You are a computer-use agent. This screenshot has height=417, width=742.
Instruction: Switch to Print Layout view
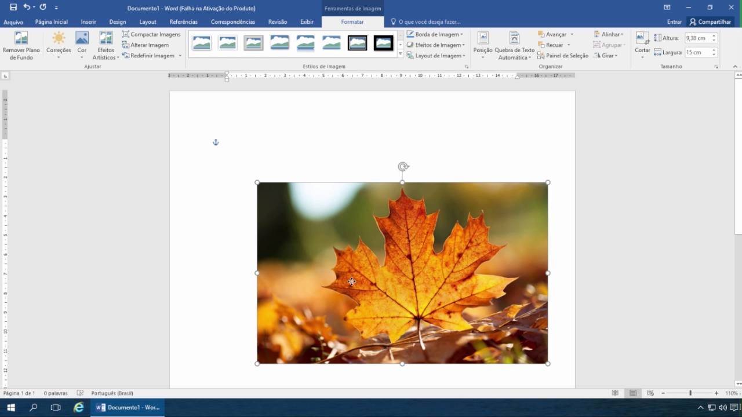tap(633, 393)
